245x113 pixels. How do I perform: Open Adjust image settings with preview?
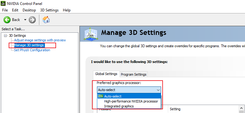[40, 40]
